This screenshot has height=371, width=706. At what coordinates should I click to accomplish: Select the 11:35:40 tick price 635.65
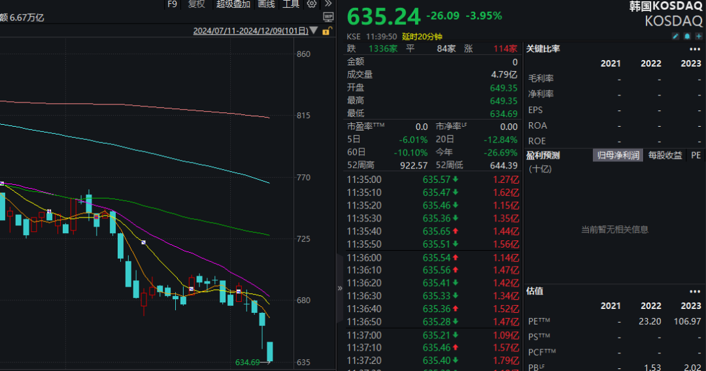(x=436, y=231)
